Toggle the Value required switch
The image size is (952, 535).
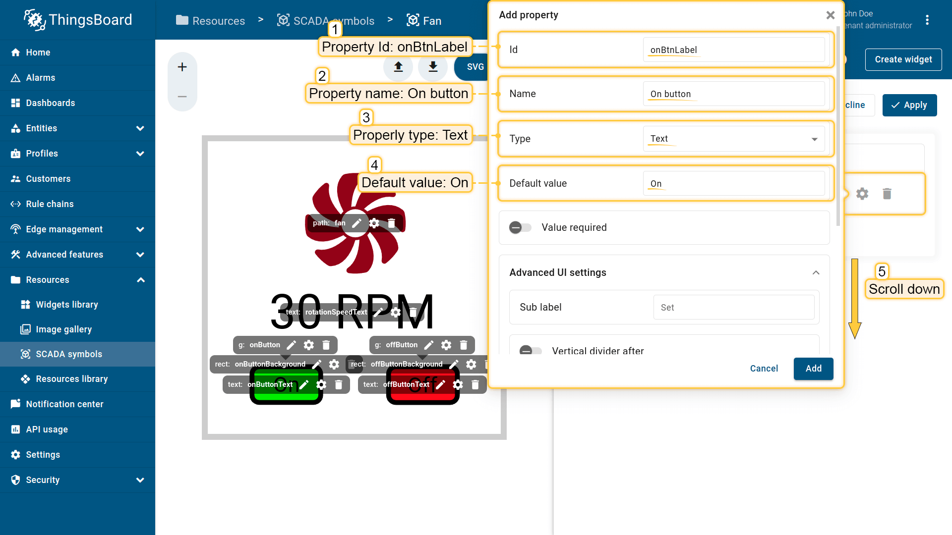coord(520,228)
